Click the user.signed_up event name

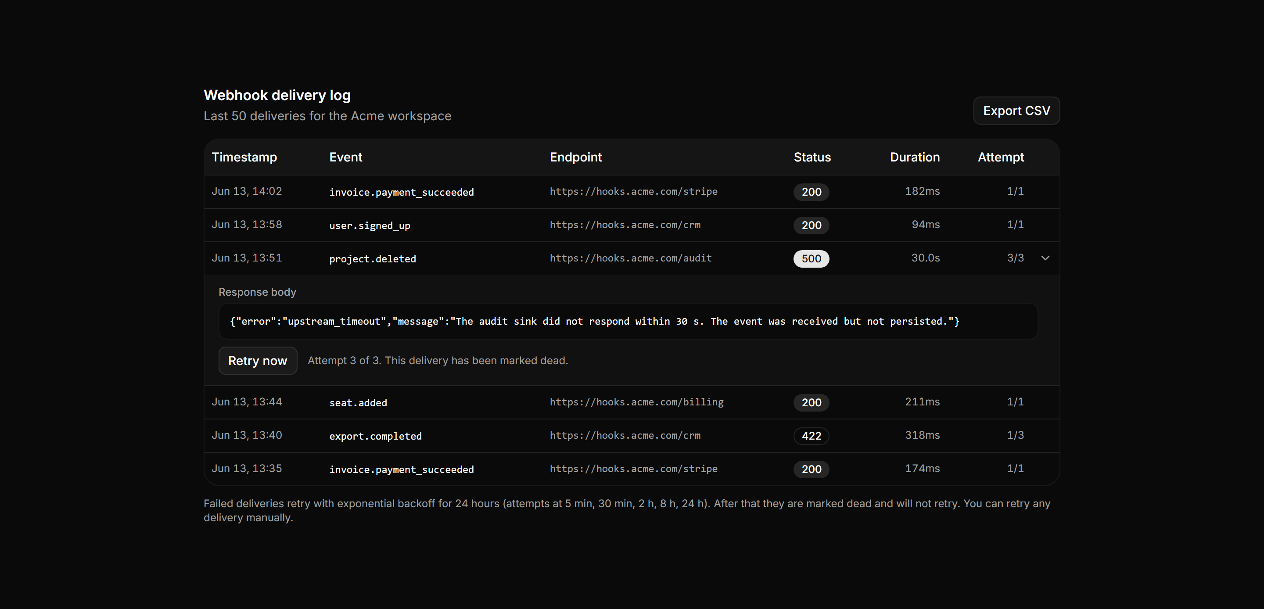click(x=370, y=226)
